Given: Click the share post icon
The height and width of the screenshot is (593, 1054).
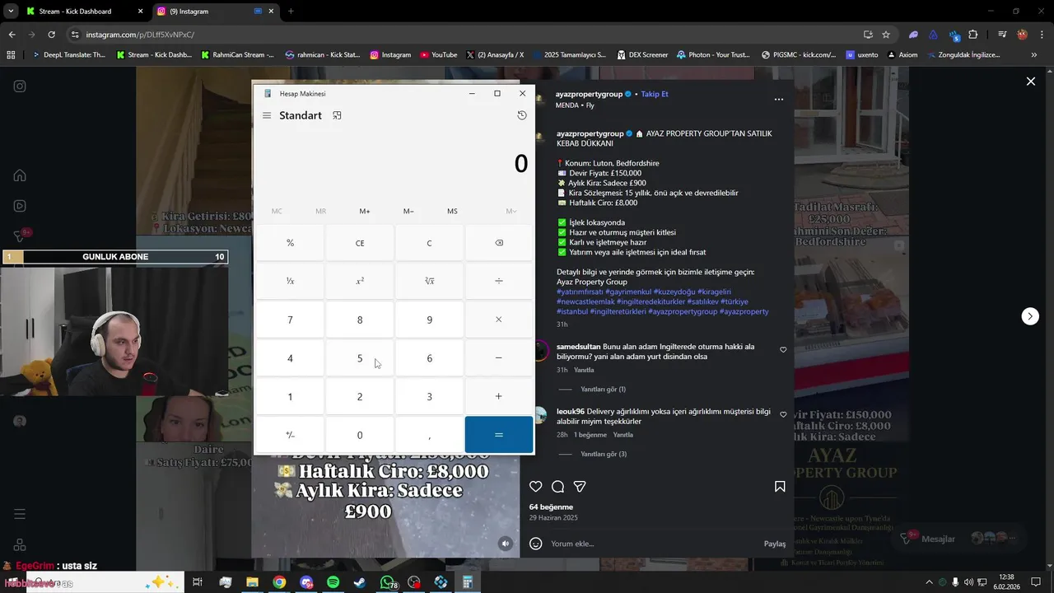Looking at the screenshot, I should click(x=580, y=487).
